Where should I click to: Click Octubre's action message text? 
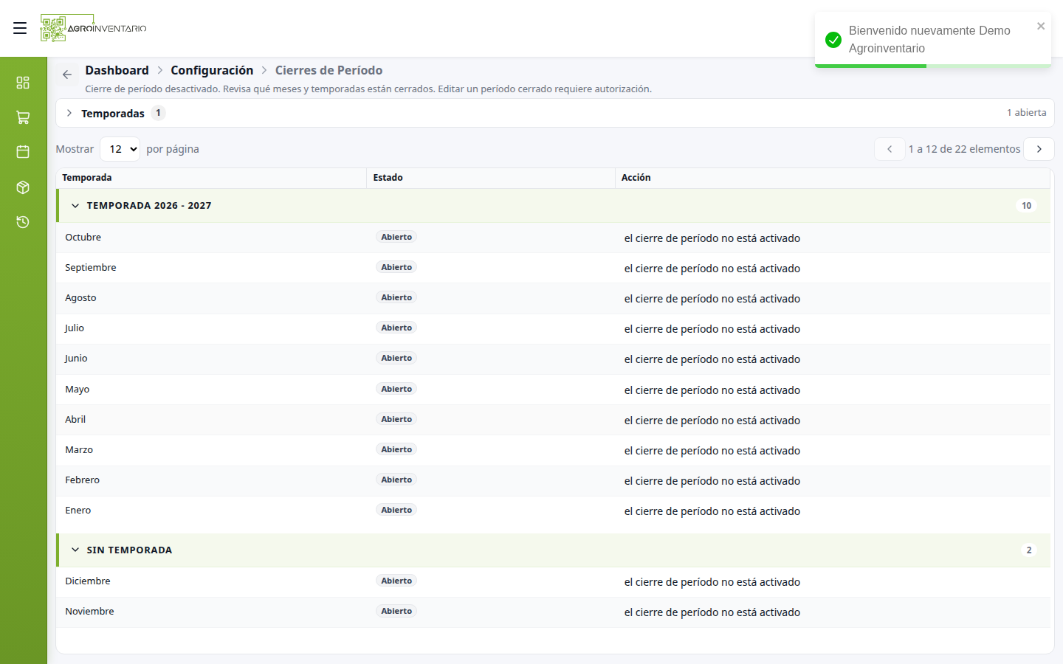coord(712,238)
